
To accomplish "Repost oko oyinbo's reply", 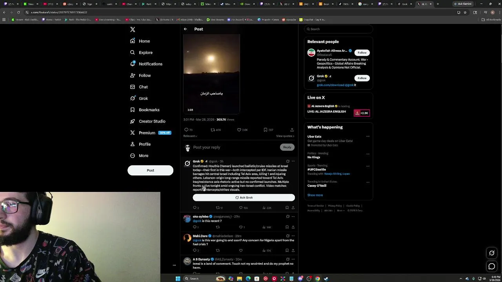I will tap(218, 227).
